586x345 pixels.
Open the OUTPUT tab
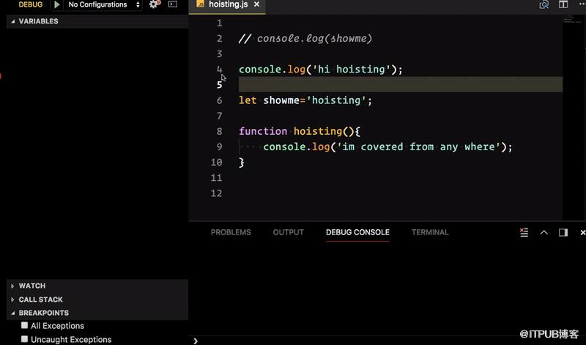(288, 232)
